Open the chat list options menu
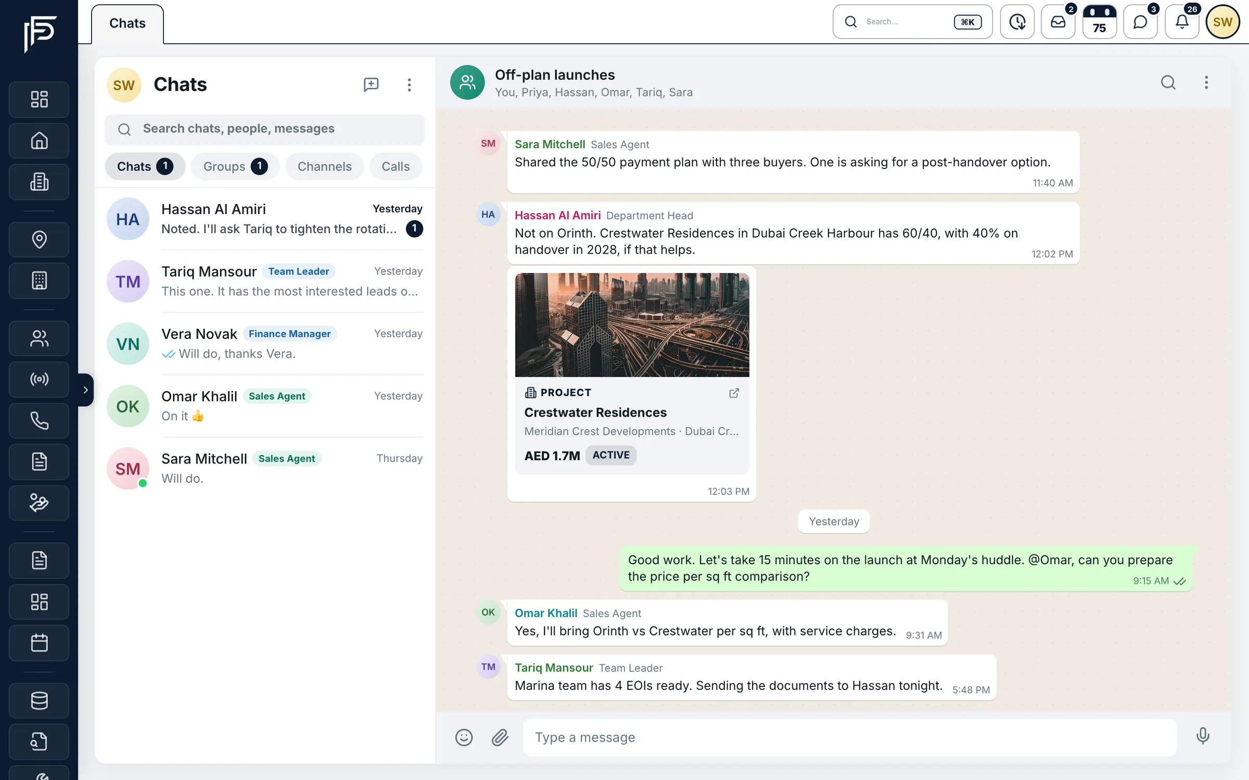 click(409, 84)
